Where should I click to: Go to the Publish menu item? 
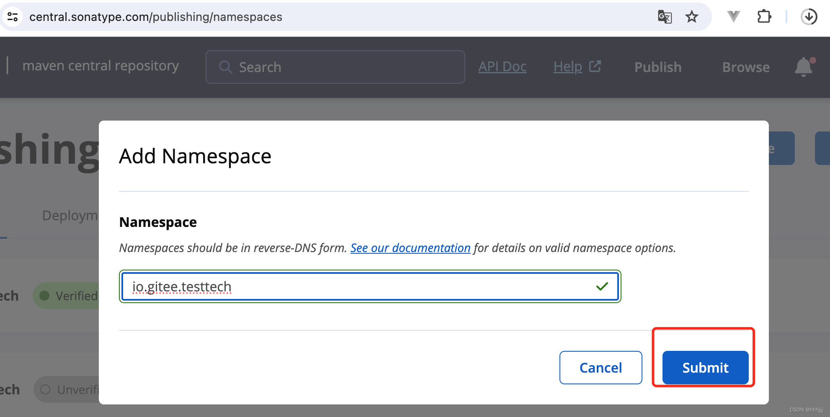(658, 67)
